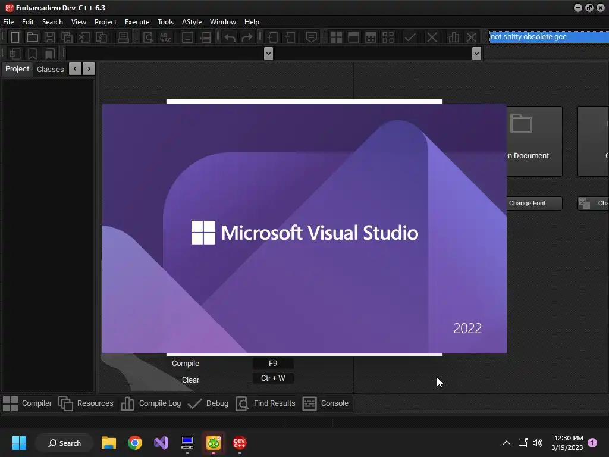Click the Indent icon in toolbar

tap(272, 37)
